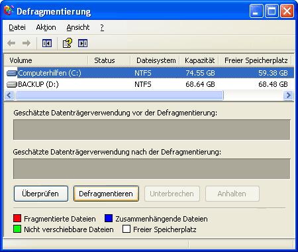Image resolution: width=298 pixels, height=252 pixels.
Task: Click the disabled Unterbrechen button
Action: [x=172, y=194]
